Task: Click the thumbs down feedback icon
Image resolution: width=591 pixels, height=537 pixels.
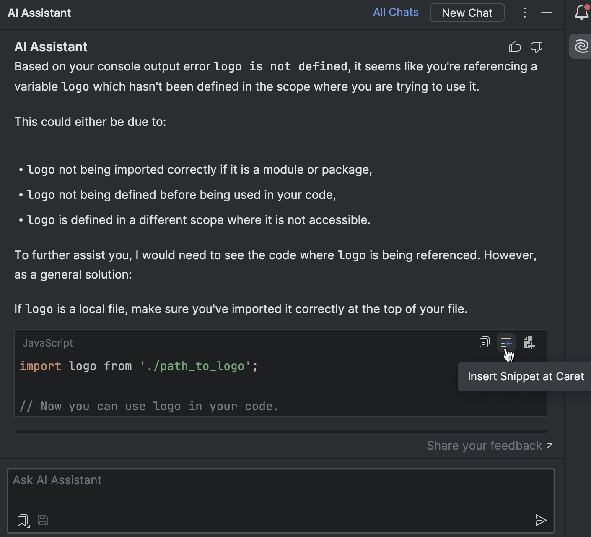Action: click(536, 47)
